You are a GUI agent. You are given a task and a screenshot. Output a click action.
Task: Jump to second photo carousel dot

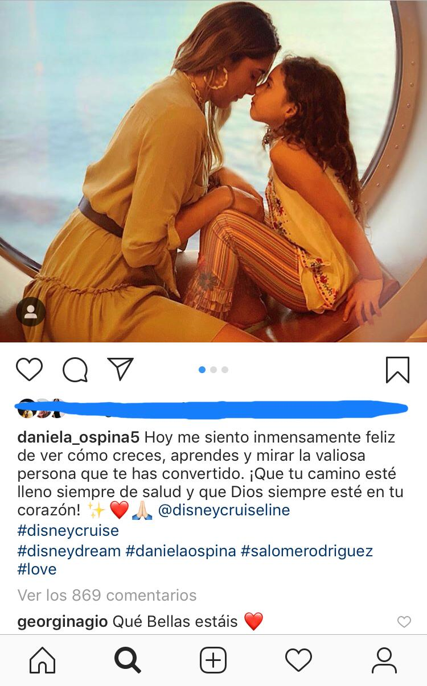(x=213, y=370)
